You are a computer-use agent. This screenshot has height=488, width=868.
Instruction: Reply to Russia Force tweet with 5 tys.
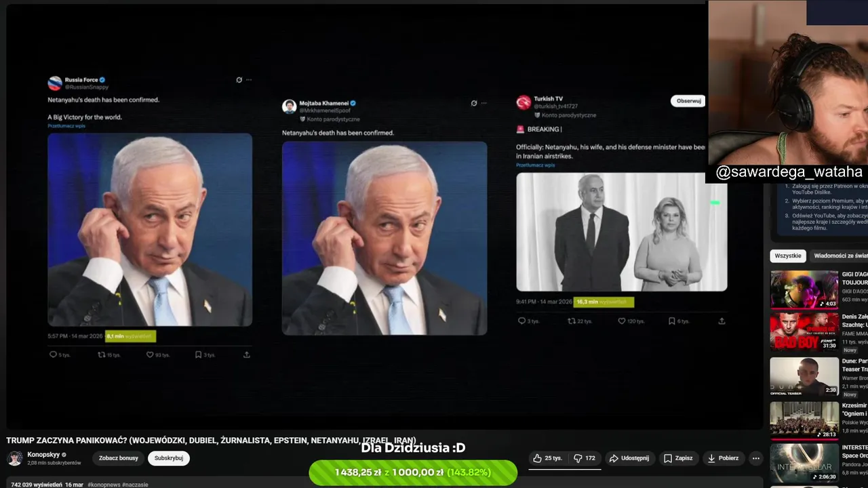(x=60, y=354)
